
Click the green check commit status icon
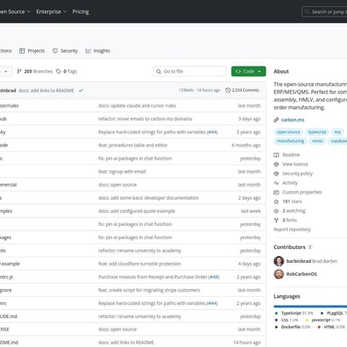click(x=81, y=90)
